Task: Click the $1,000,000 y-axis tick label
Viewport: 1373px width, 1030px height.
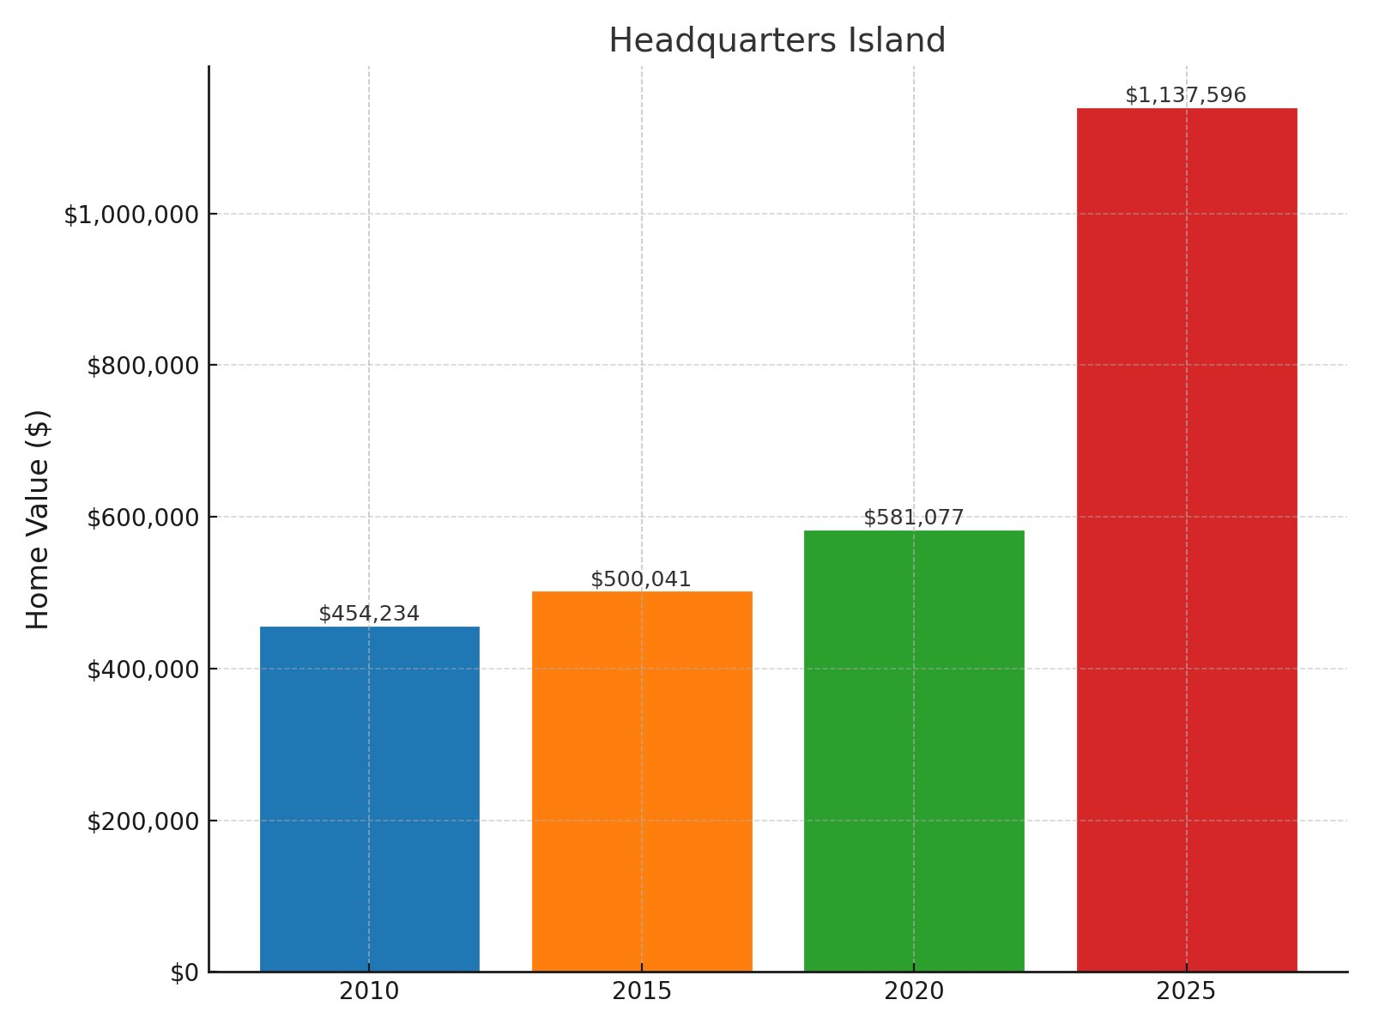Action: (x=131, y=215)
